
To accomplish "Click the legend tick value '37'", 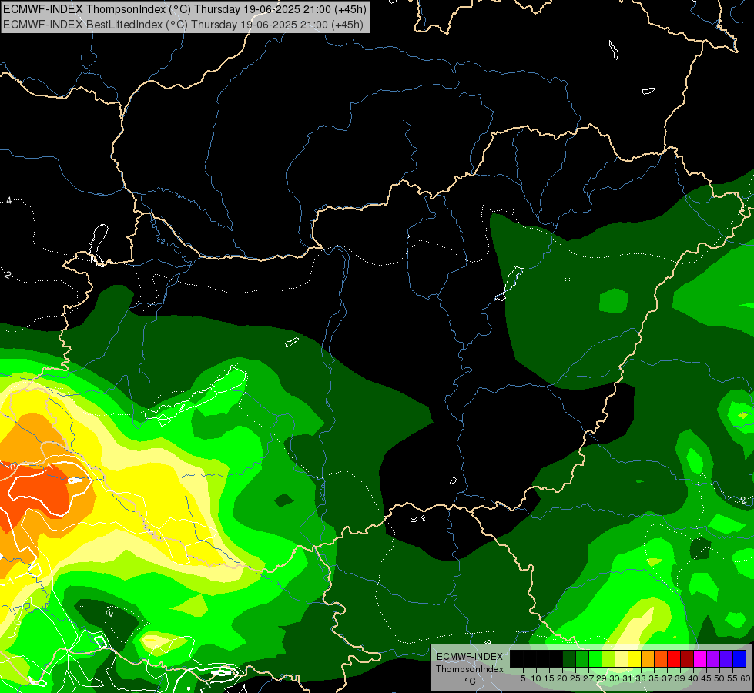I will (668, 678).
